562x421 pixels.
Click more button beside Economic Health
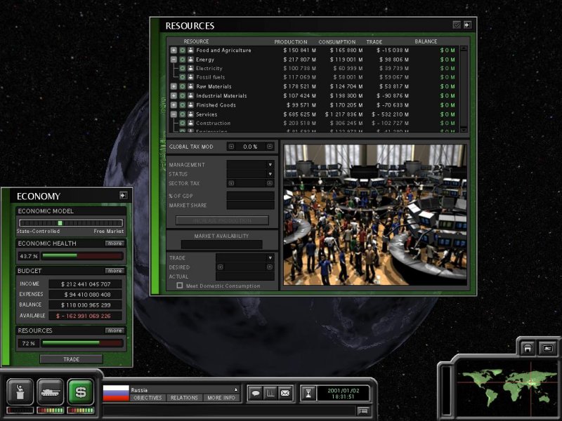coord(115,243)
